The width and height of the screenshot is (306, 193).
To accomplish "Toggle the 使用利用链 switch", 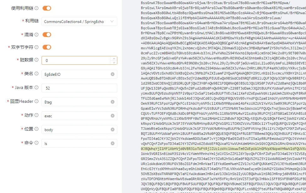I will (x=47, y=8).
